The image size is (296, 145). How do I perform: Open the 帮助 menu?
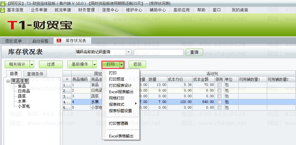(202, 10)
